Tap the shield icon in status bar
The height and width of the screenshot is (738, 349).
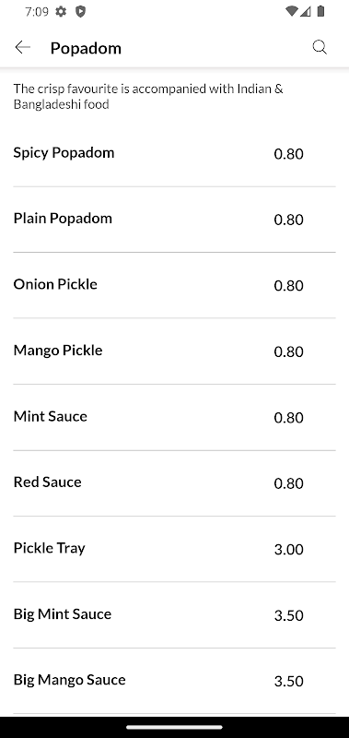coord(80,11)
